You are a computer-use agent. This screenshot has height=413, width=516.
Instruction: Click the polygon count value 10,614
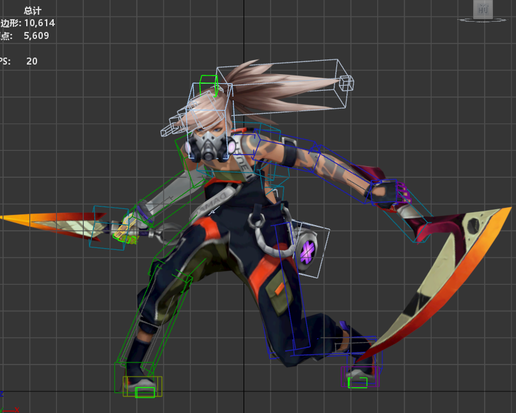(x=40, y=23)
